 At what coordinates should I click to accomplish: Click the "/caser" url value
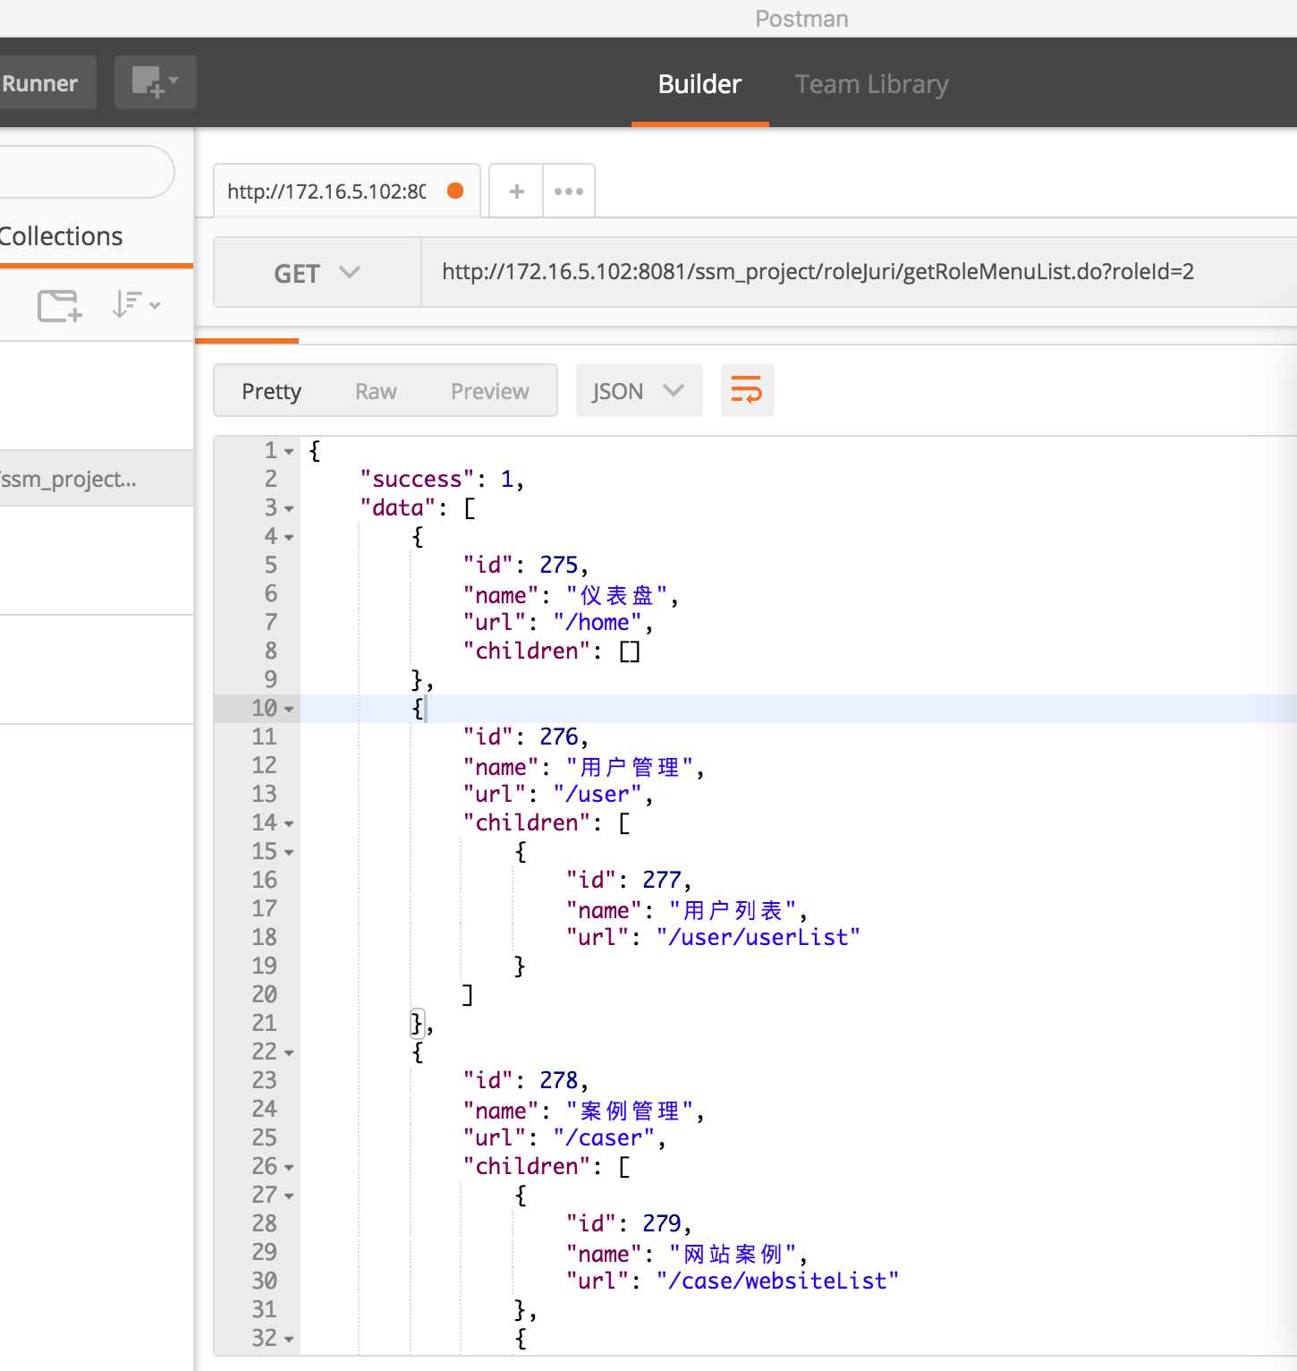pos(603,1137)
